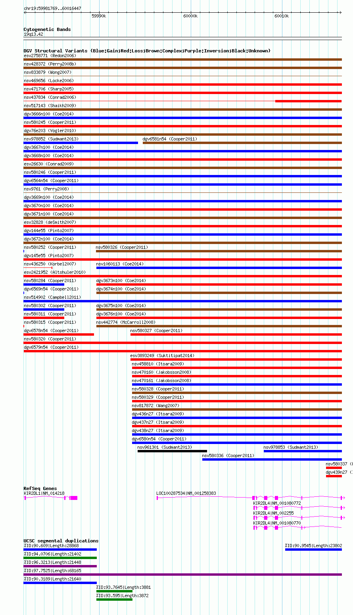
Task: Click the chr19:59981769..60016447 coordinates label
Action: pyautogui.click(x=52, y=8)
